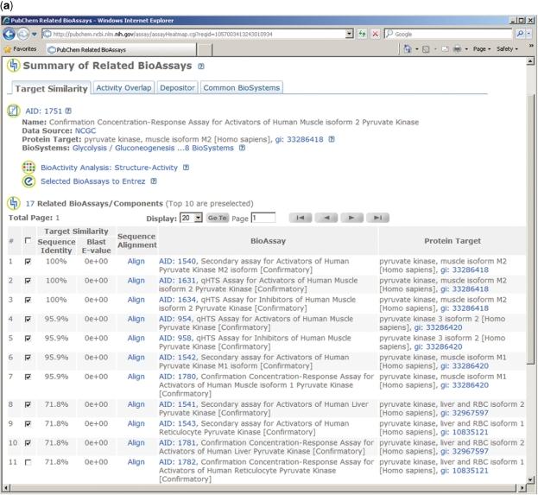Click icon beside 17 Related BioAssays/Components
The image size is (538, 495).
click(14, 203)
